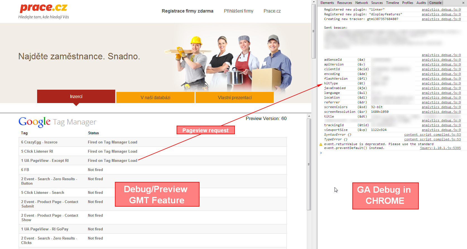Click the 'Status' column header
The image size is (467, 249).
click(93, 133)
